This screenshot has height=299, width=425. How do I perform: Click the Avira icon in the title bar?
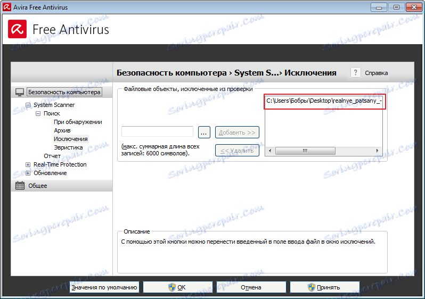tap(7, 7)
